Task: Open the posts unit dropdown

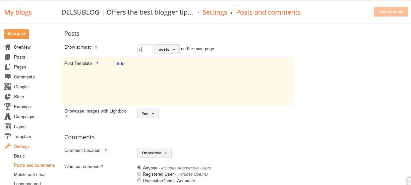Action: coord(167,49)
